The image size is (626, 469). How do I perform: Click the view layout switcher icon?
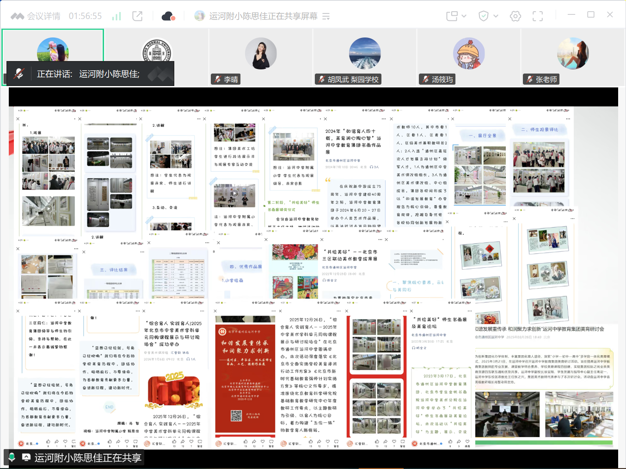point(451,15)
